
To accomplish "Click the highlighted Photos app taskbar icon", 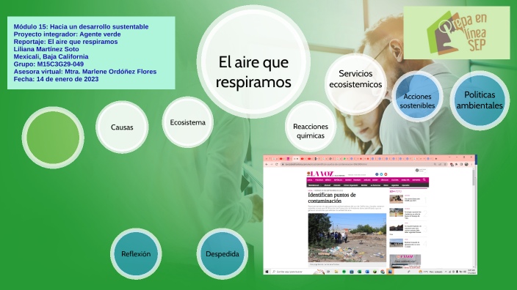I will click(390, 272).
